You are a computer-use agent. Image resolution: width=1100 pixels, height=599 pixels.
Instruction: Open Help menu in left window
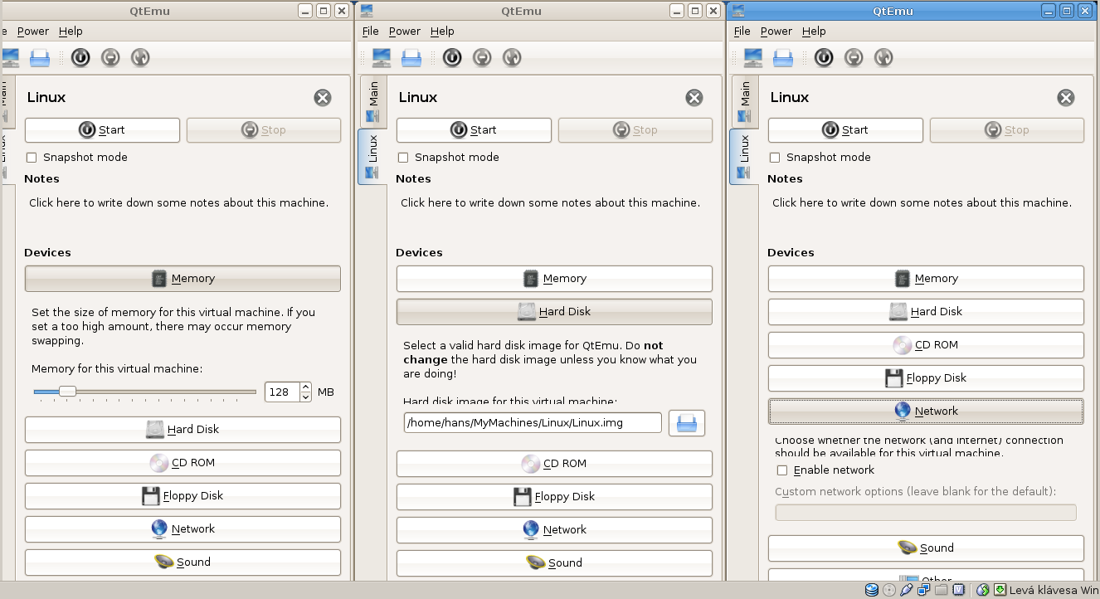[x=71, y=32]
